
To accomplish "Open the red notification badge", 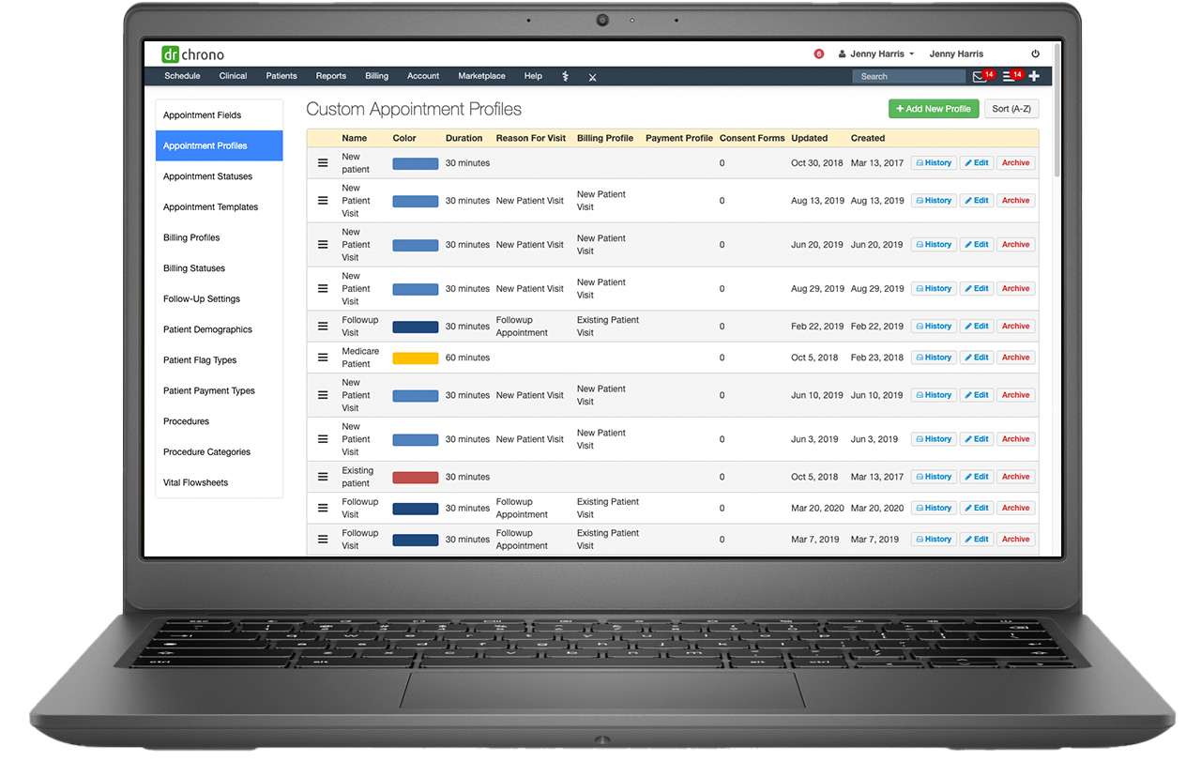I will (x=818, y=54).
